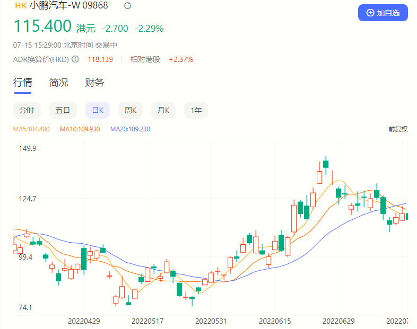Click the 20220517 date axis label

point(147,321)
